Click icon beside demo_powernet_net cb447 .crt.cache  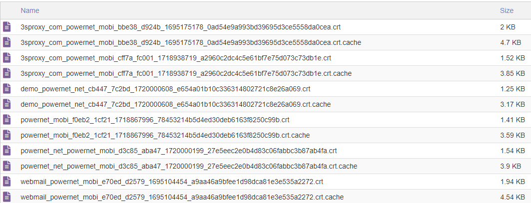coord(7,104)
